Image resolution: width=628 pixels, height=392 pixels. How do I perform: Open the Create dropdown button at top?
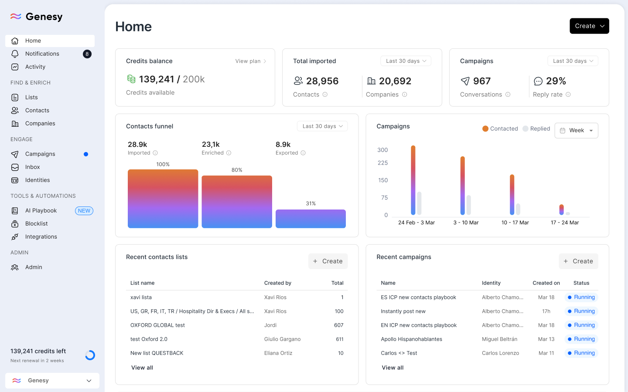[x=589, y=26]
